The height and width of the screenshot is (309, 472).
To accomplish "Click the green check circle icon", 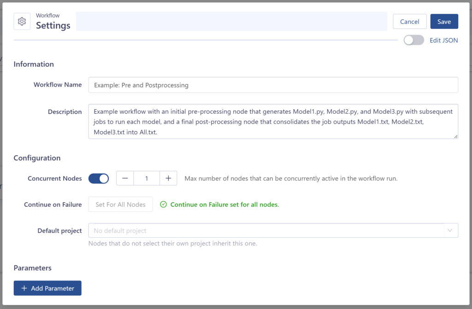I will pyautogui.click(x=163, y=204).
